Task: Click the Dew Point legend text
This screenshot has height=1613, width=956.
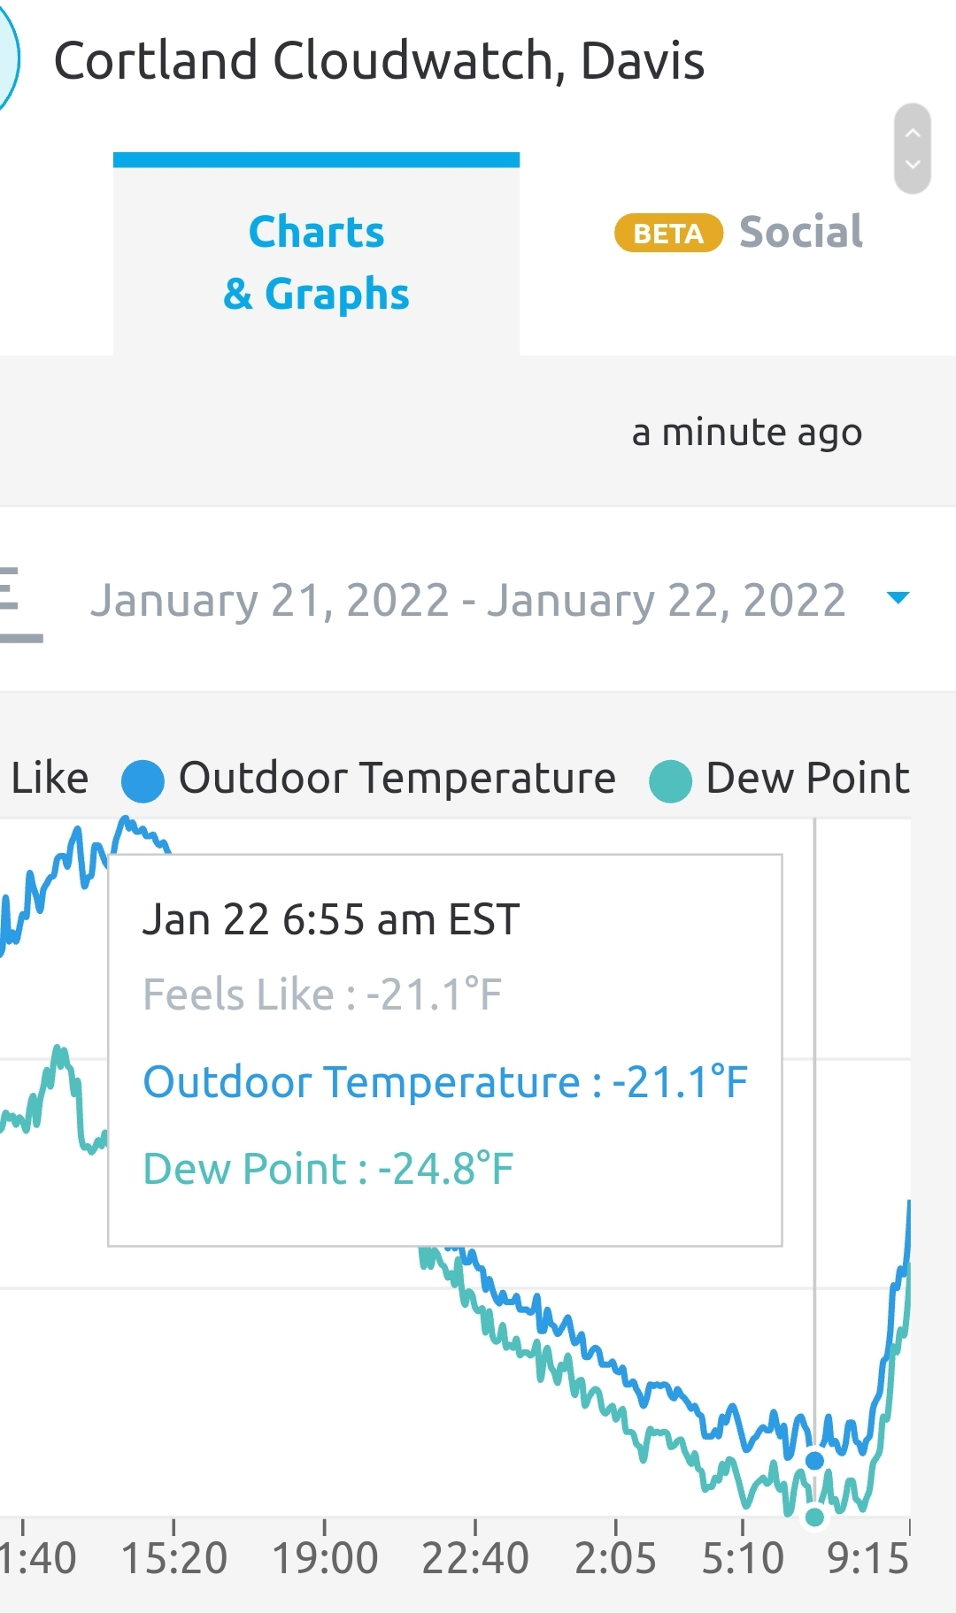Action: pos(807,779)
